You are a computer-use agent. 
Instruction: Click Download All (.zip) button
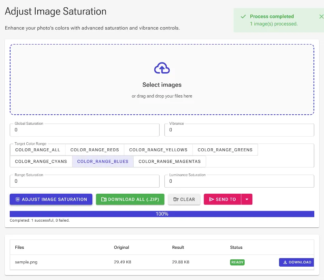[x=130, y=199]
